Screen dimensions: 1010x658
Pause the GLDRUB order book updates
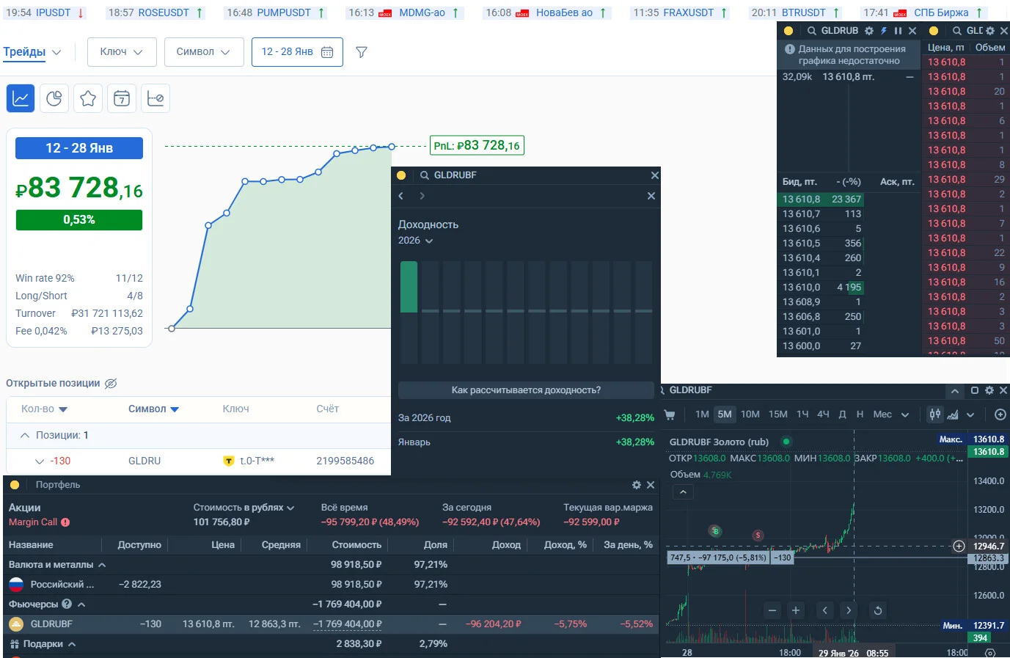[x=898, y=31]
